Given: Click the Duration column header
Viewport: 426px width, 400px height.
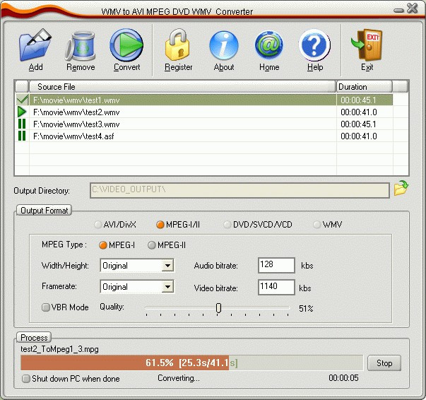Looking at the screenshot, I should [x=365, y=87].
